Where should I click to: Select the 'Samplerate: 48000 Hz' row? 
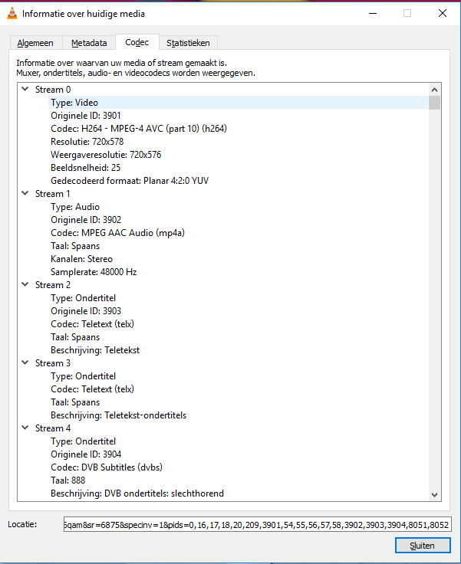click(94, 272)
